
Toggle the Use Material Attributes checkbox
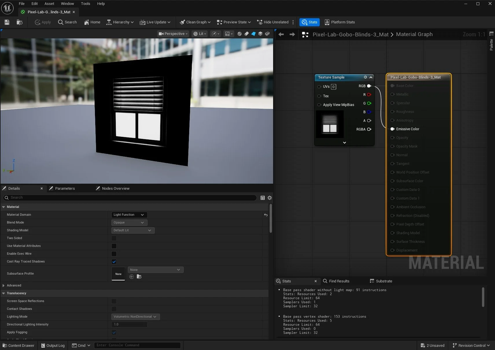(114, 246)
